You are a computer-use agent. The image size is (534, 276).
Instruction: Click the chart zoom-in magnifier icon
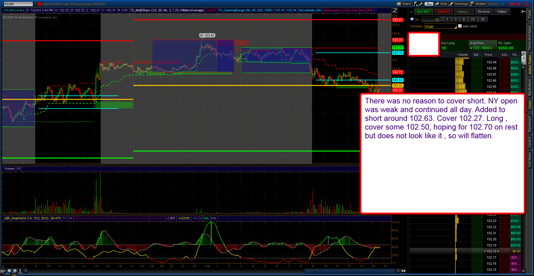[x=9, y=271]
